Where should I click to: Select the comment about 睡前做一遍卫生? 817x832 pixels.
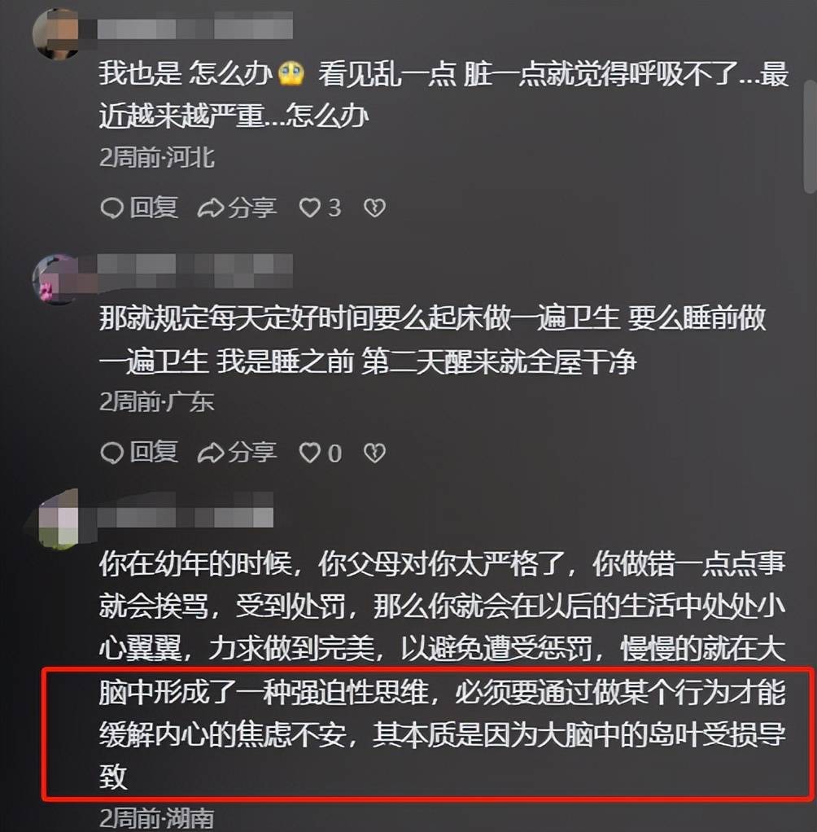coord(432,339)
